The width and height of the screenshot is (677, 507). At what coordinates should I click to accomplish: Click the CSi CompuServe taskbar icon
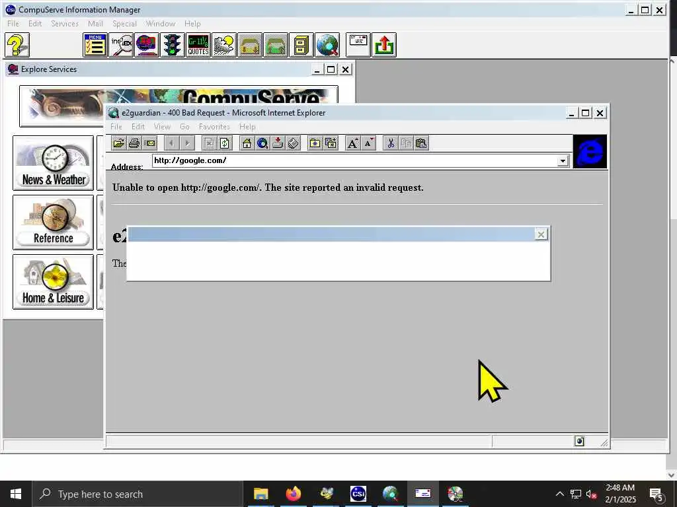pyautogui.click(x=358, y=494)
